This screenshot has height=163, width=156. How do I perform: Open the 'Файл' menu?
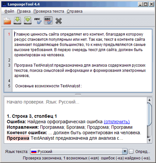(9, 11)
